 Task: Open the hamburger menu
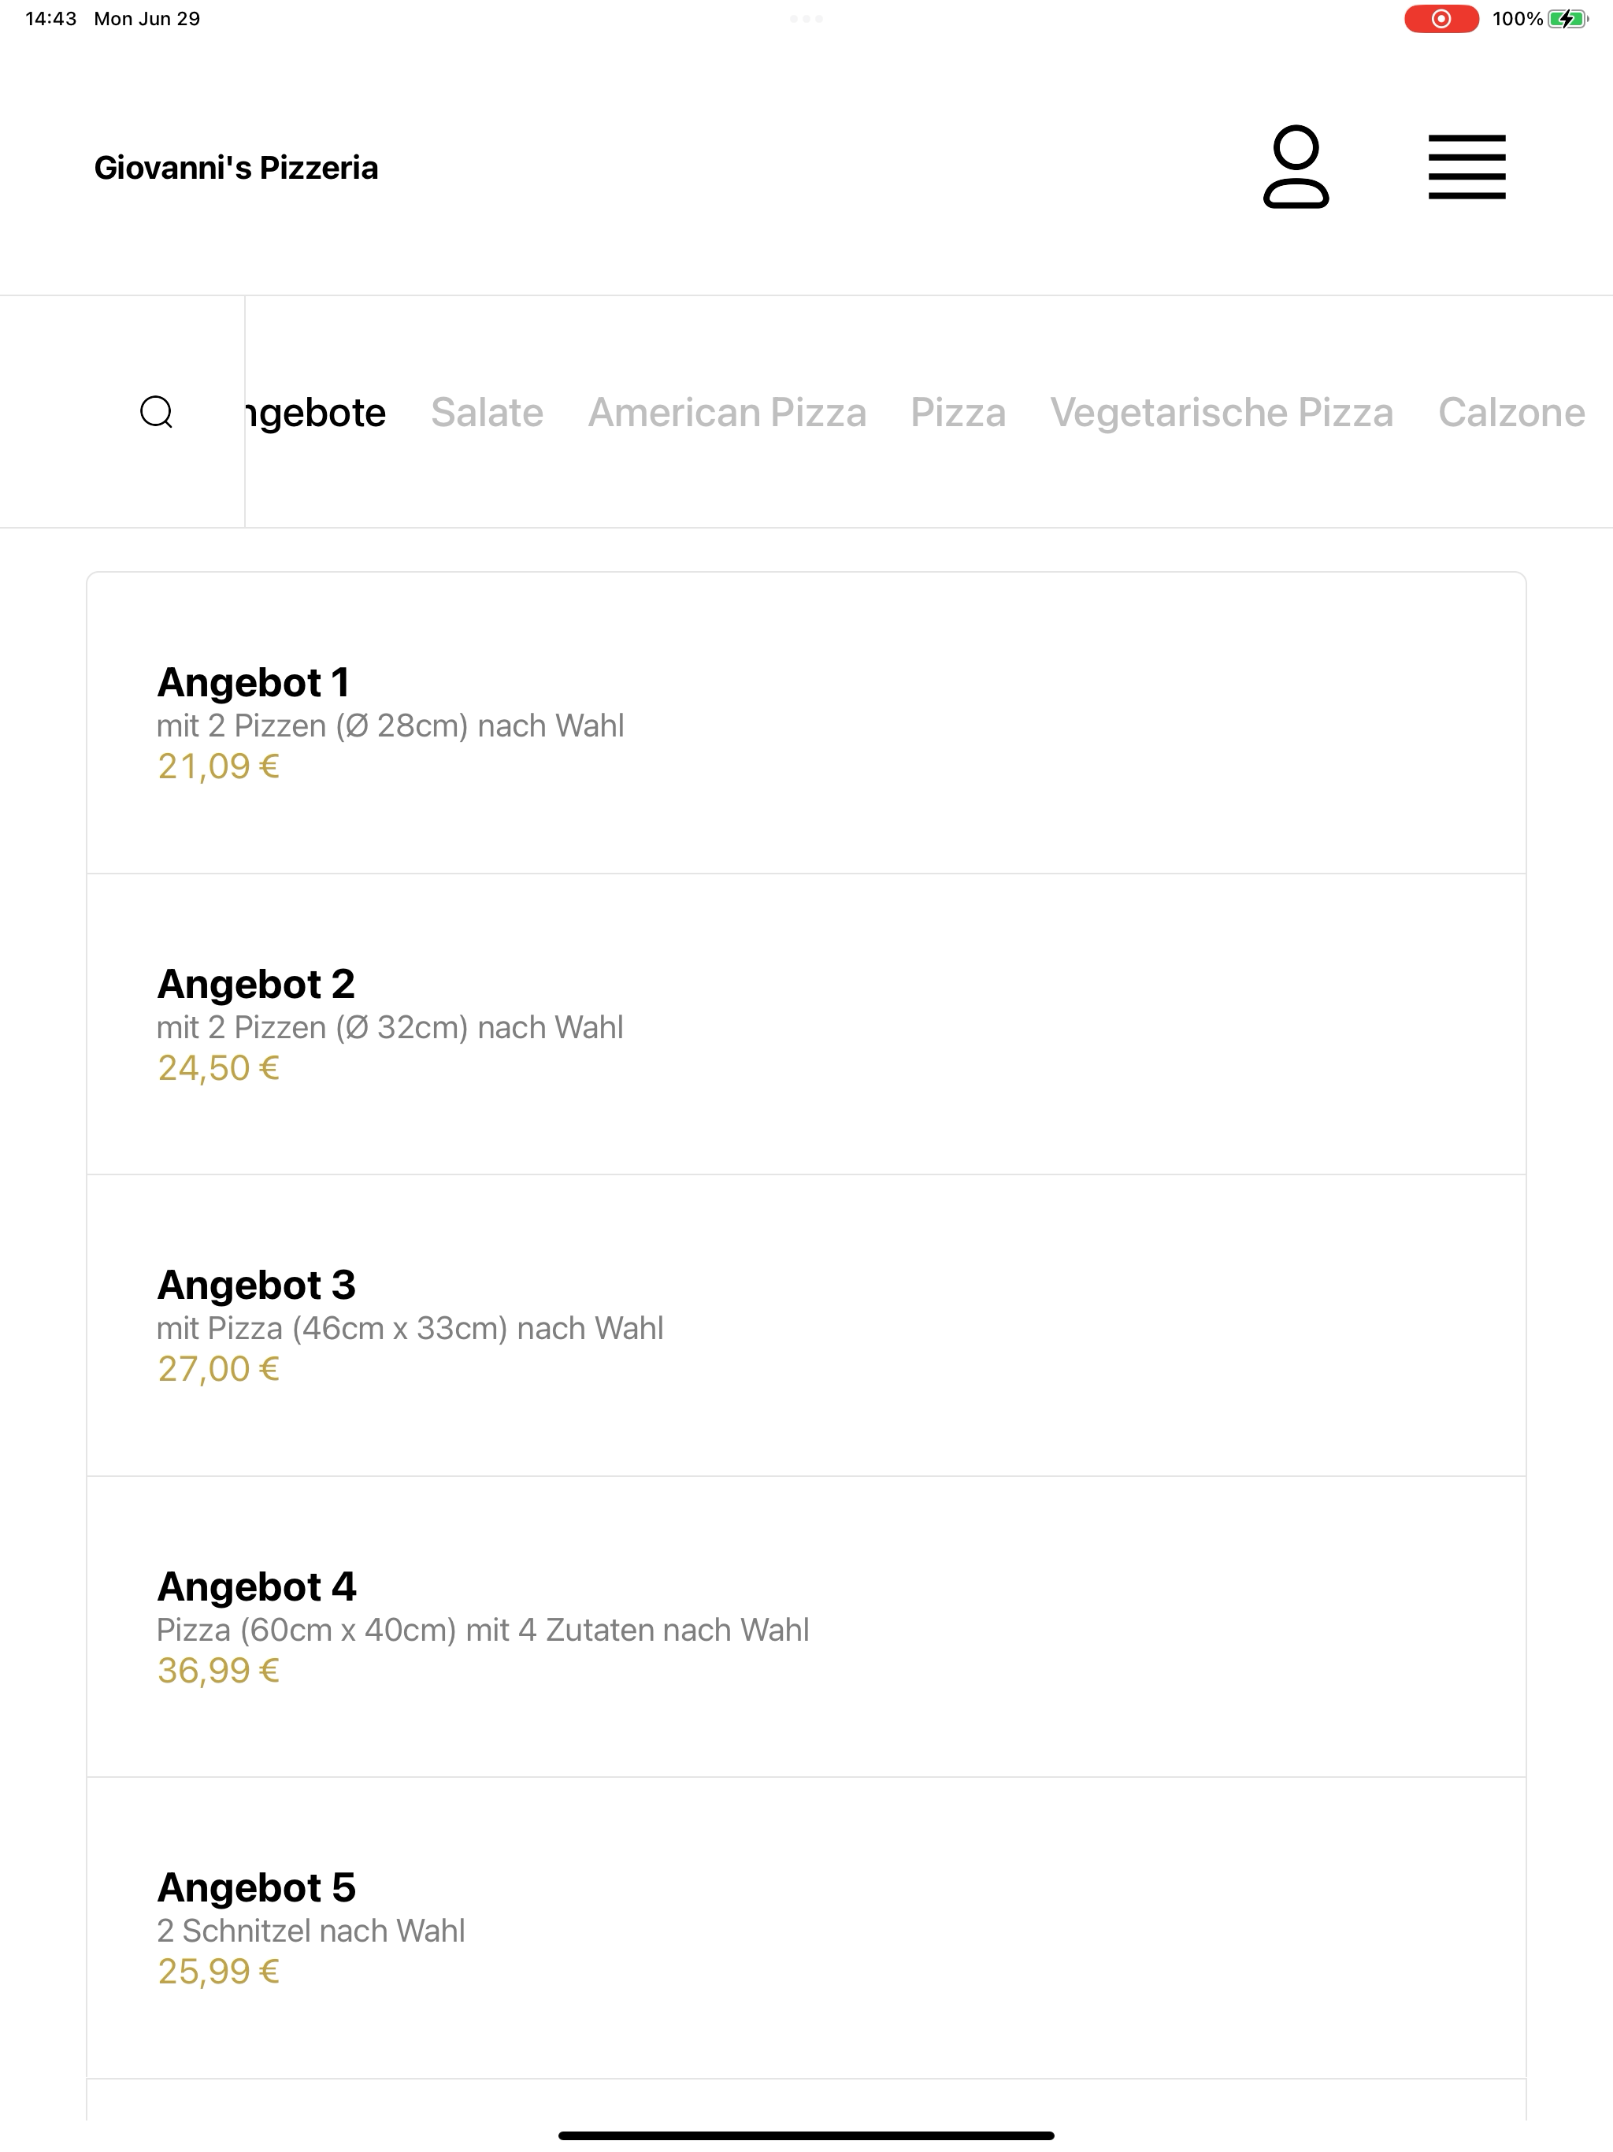[1467, 167]
